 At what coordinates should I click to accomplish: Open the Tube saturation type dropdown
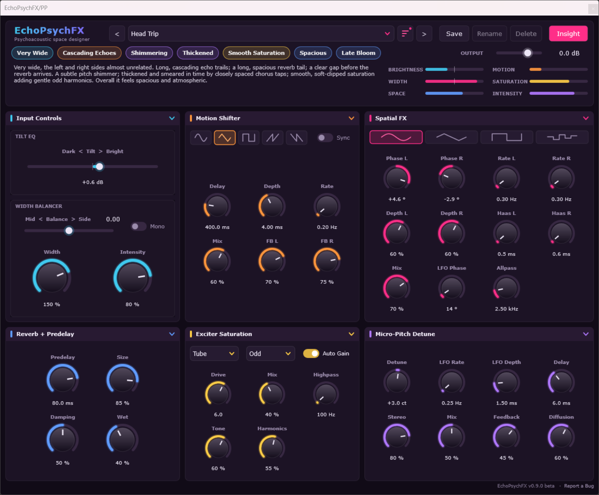pos(214,354)
